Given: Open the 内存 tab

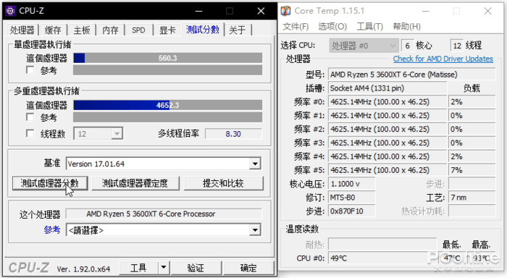Looking at the screenshot, I should [x=110, y=30].
